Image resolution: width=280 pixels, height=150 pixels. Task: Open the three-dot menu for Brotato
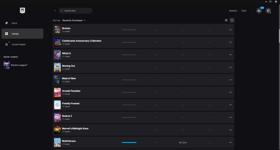tap(230, 30)
